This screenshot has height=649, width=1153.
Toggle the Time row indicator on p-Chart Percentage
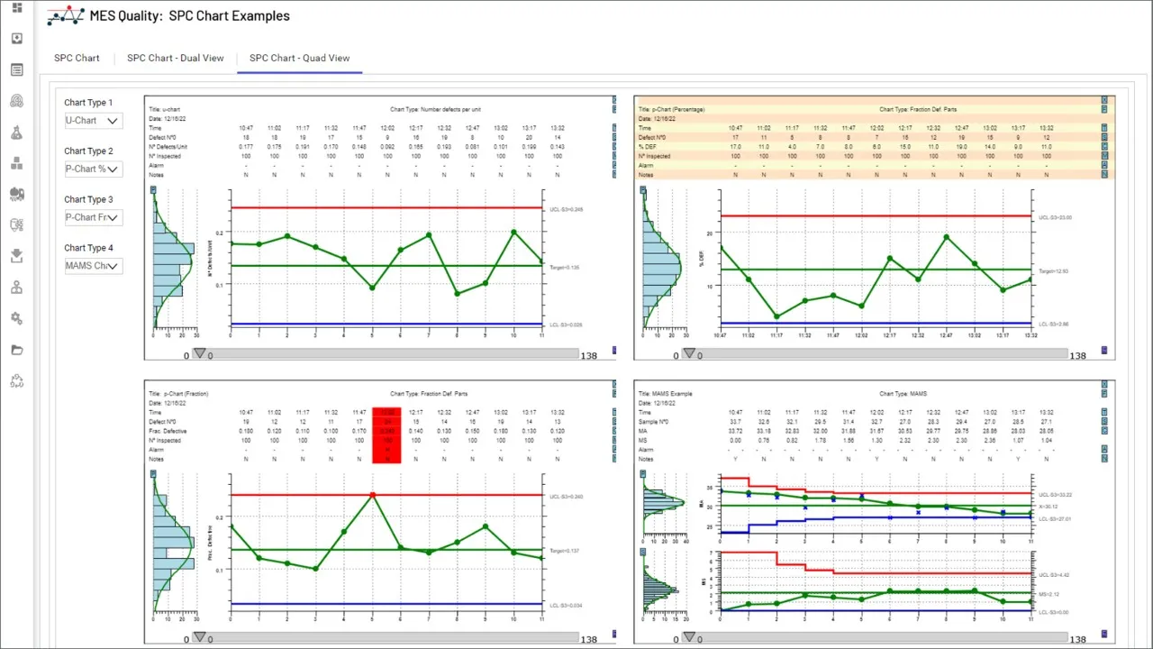1104,127
